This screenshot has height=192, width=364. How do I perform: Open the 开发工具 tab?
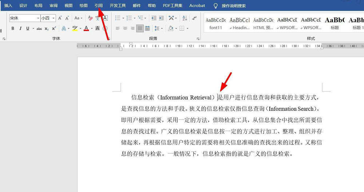pyautogui.click(x=118, y=5)
